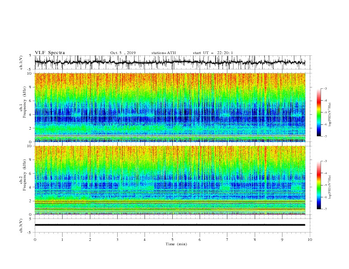349x269 pixels.
Task: Click the 6 kHz tick on ch.1 frequency axis
Action: [31, 101]
